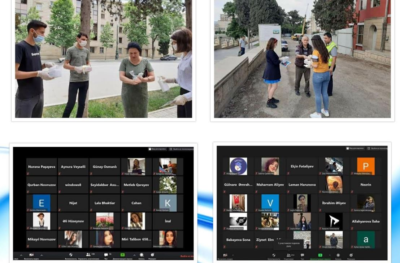400x263 pixels.
Task: Turn on video in left Zoom toolbar
Action: (x=31, y=255)
